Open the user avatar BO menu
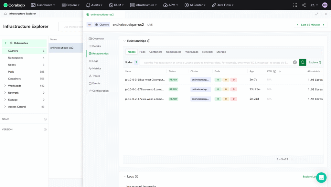Image resolution: width=331 pixels, height=187 pixels. point(325,5)
